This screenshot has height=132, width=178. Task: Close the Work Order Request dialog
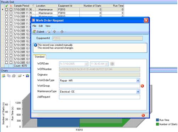(x=146, y=20)
